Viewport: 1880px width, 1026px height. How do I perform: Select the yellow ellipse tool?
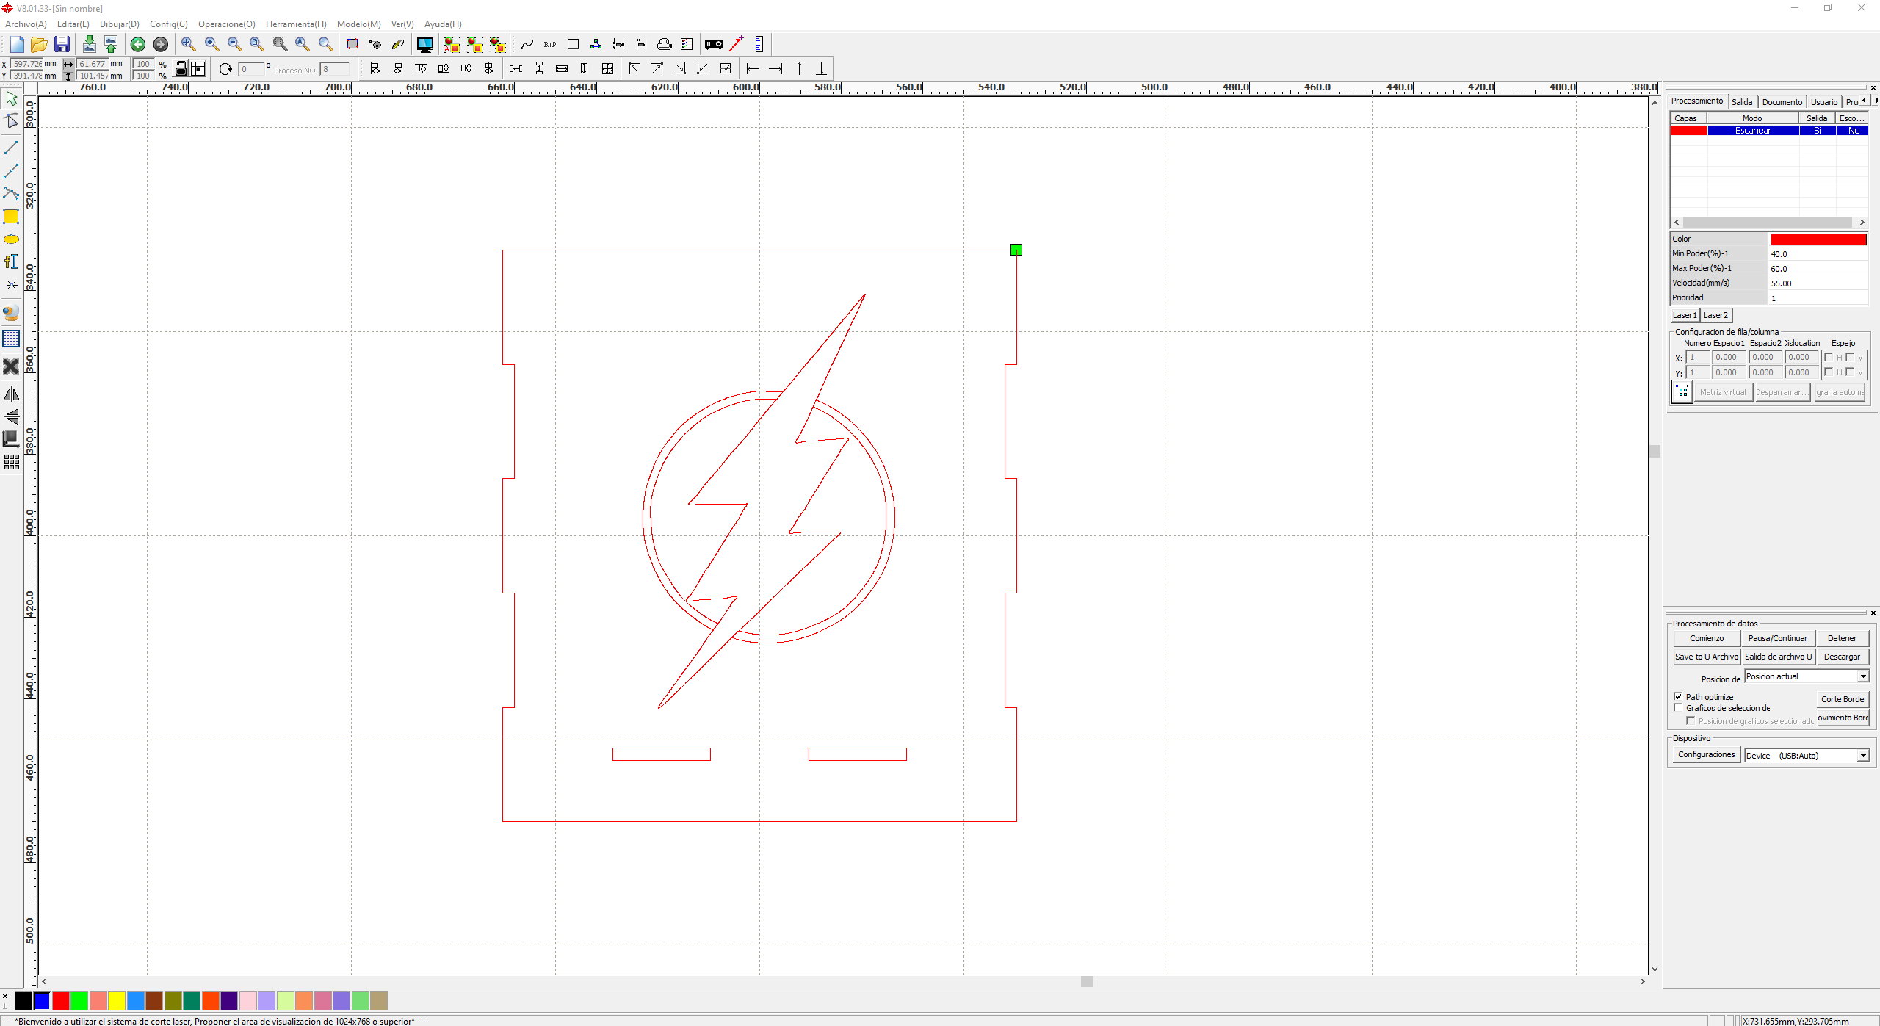11,239
